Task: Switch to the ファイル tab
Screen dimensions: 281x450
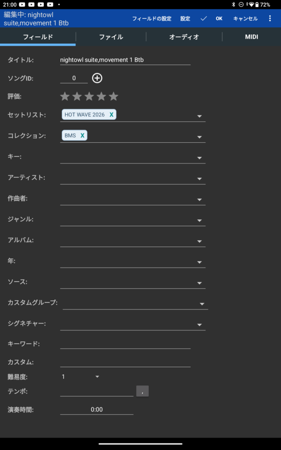Action: pyautogui.click(x=111, y=37)
